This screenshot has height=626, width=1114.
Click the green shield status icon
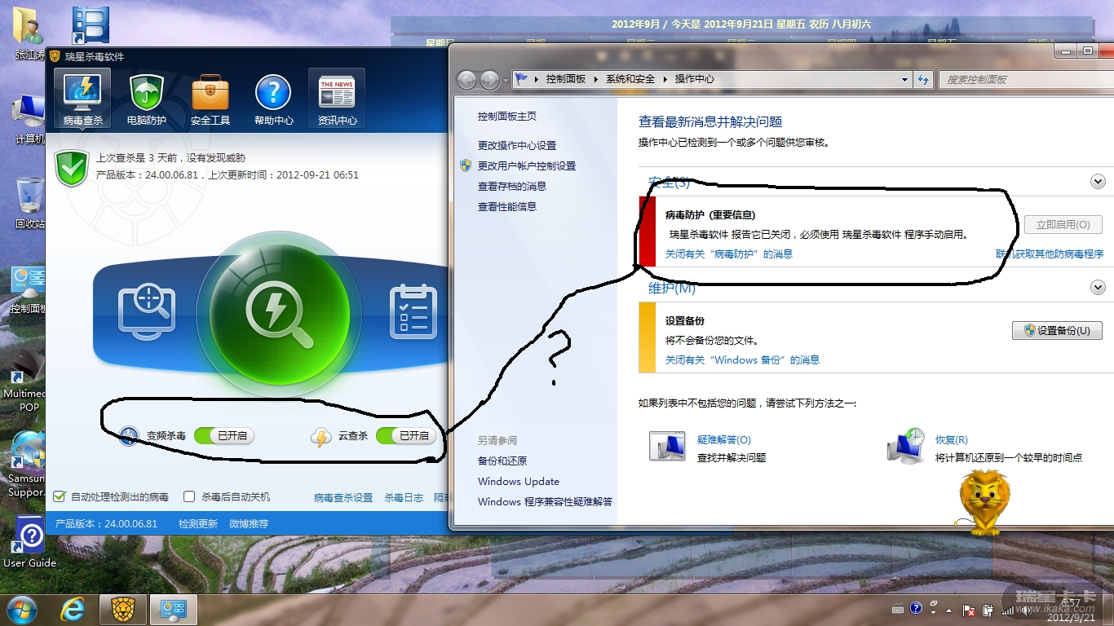click(72, 168)
